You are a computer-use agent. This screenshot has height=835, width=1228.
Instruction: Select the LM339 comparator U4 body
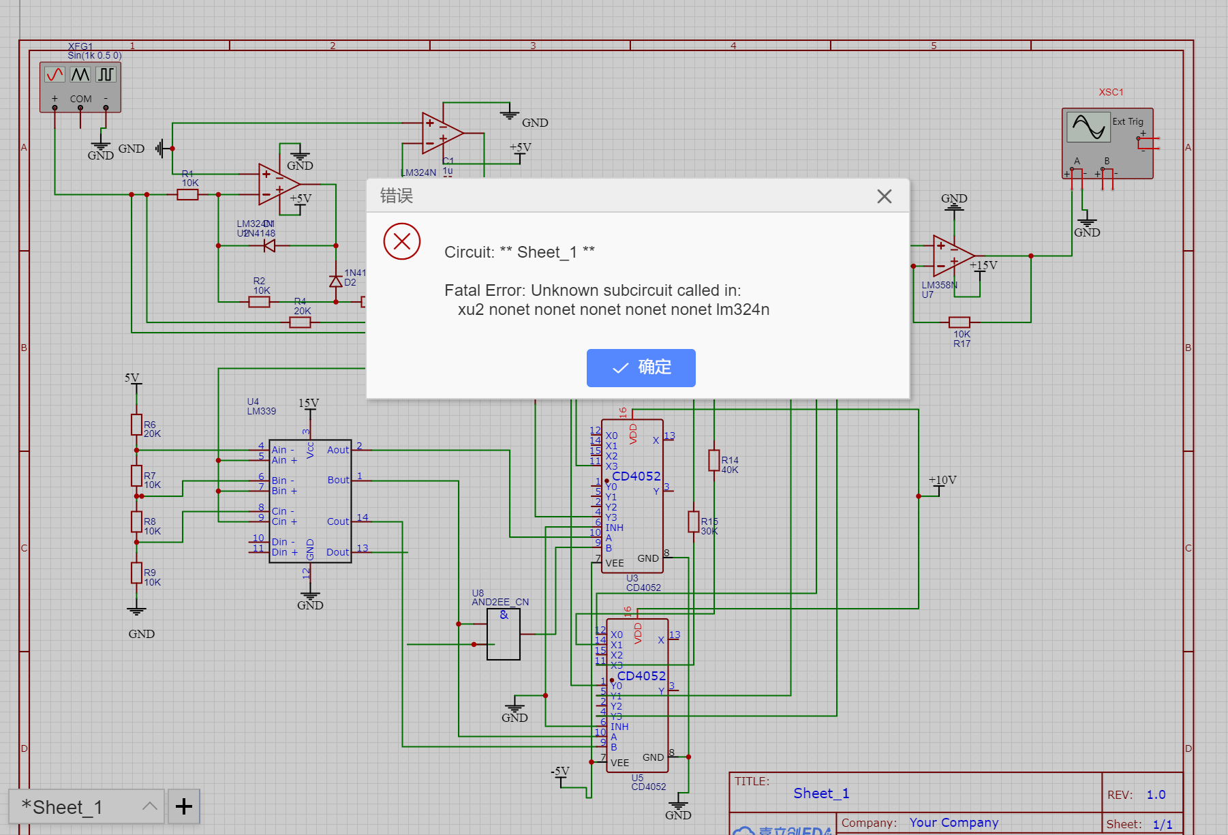coord(310,501)
